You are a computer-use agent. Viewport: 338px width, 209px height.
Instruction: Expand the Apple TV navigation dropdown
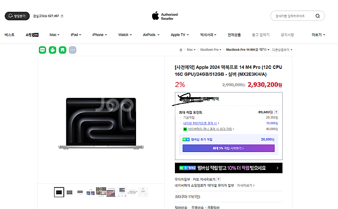point(180,35)
